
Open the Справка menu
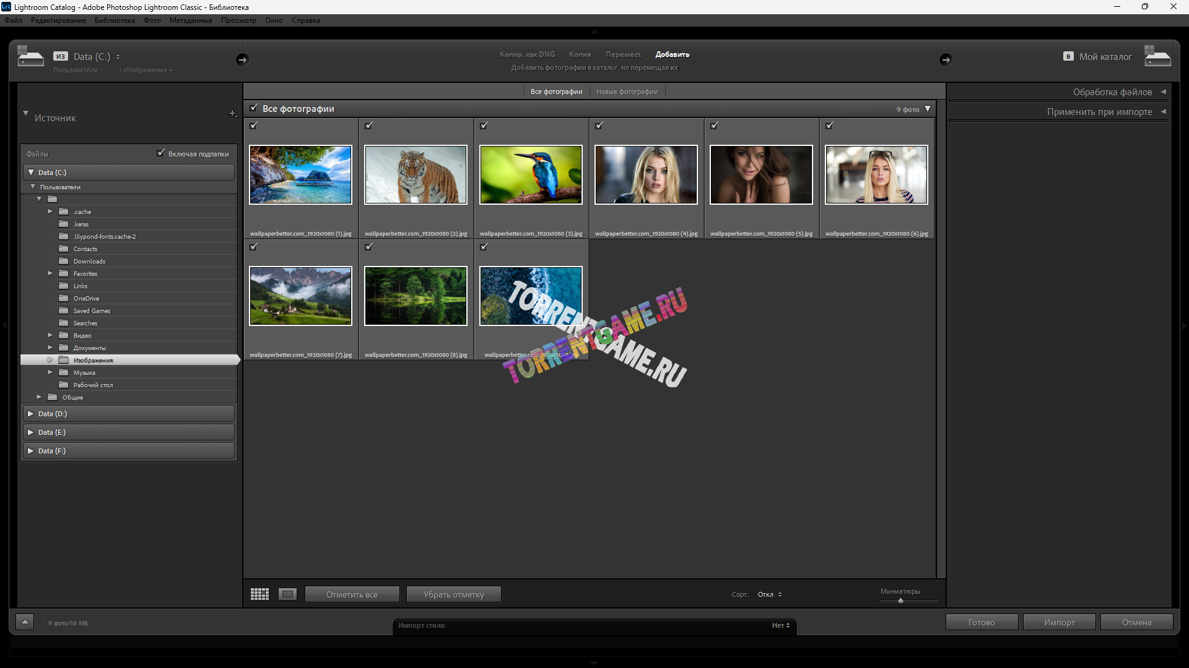click(x=306, y=20)
